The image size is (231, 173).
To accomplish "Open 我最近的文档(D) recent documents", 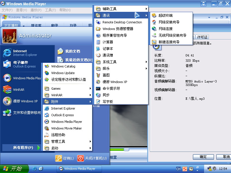I will pyautogui.click(x=75, y=60).
